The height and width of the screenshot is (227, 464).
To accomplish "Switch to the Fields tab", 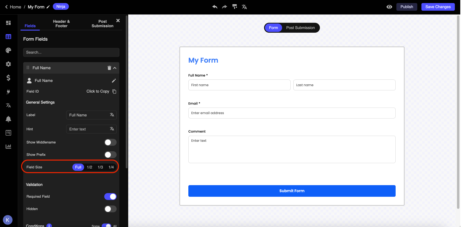I will (x=30, y=26).
